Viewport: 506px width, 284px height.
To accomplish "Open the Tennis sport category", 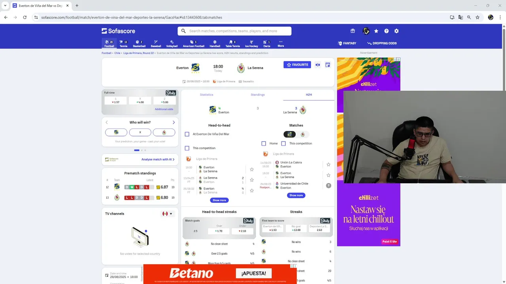I will click(123, 43).
